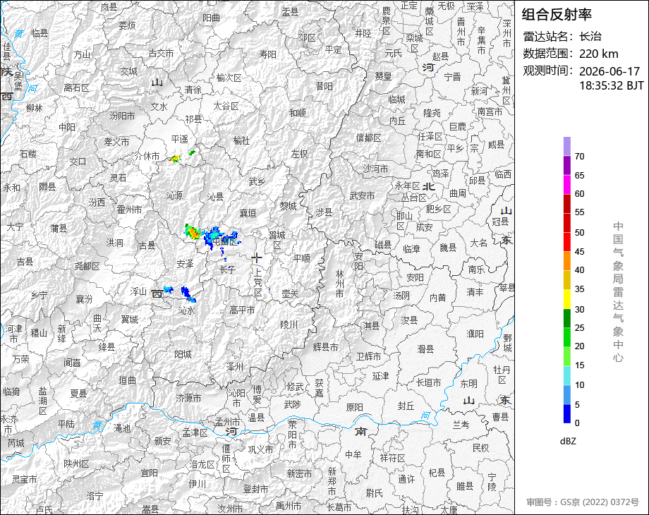Click the vertical 中国气象局雷达气象中心 text
This screenshot has height=515, width=649.
click(618, 292)
